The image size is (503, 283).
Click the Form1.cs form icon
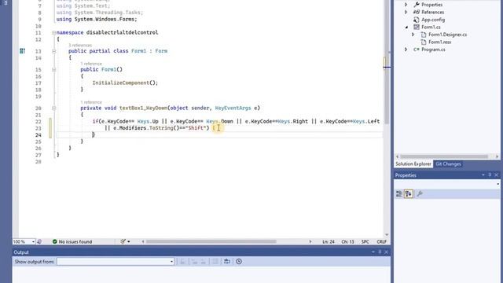[417, 27]
